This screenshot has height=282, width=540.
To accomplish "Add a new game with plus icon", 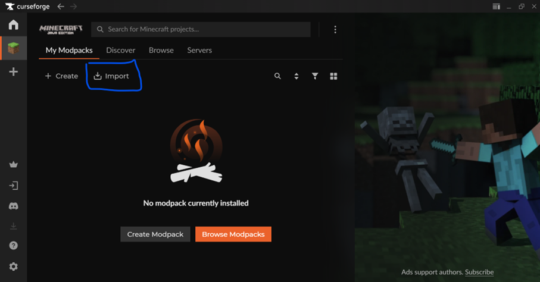I will 14,71.
